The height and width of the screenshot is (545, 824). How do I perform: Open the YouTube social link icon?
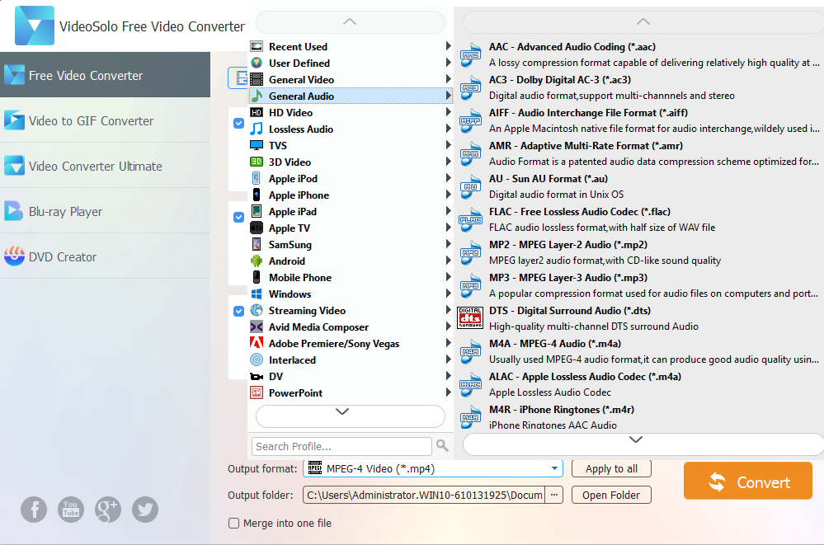point(71,510)
